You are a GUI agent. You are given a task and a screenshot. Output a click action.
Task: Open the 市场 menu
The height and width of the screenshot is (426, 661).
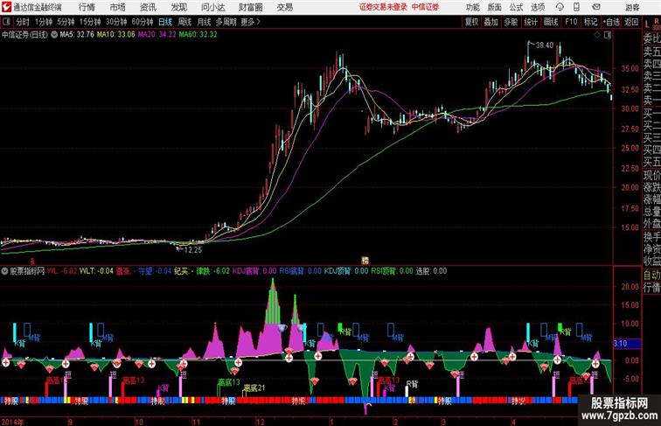[x=117, y=7]
